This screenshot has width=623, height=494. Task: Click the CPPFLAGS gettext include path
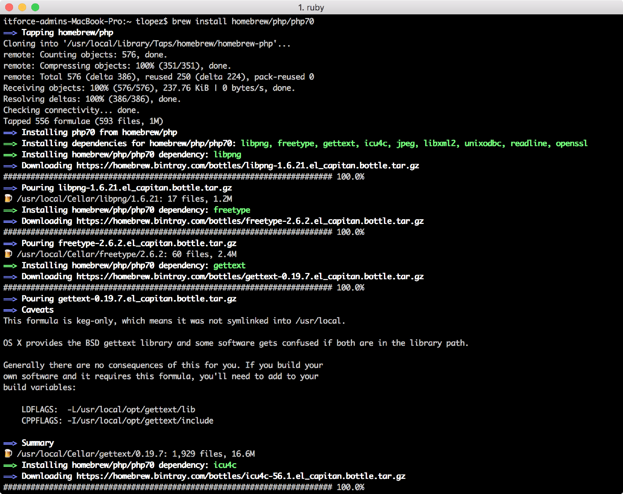[x=140, y=421]
